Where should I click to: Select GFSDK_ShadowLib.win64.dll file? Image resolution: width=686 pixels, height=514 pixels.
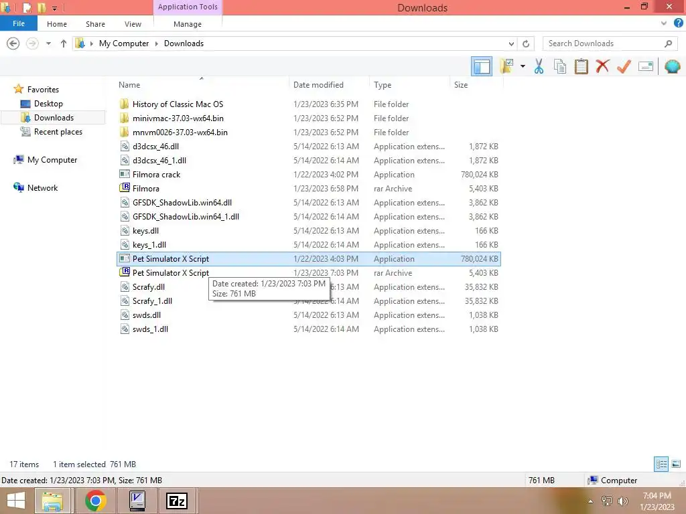click(x=182, y=202)
